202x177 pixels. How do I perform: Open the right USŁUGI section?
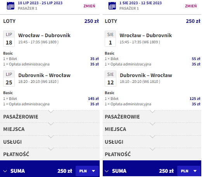pos(152,142)
